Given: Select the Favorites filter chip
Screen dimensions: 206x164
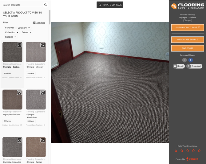Looking at the screenshot, I should tap(10, 28).
